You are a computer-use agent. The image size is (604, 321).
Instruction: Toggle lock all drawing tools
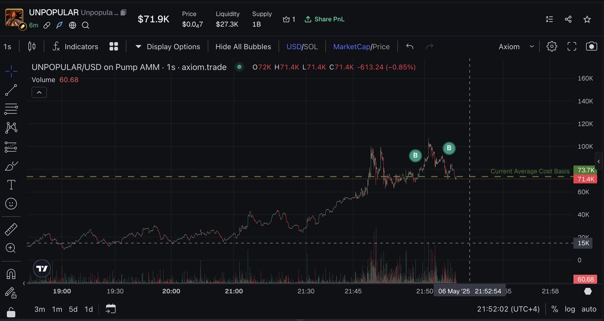tap(11, 312)
